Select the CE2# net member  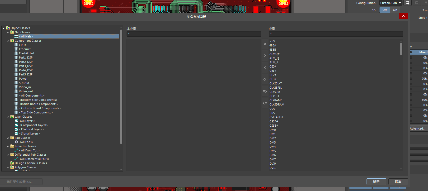[273, 75]
